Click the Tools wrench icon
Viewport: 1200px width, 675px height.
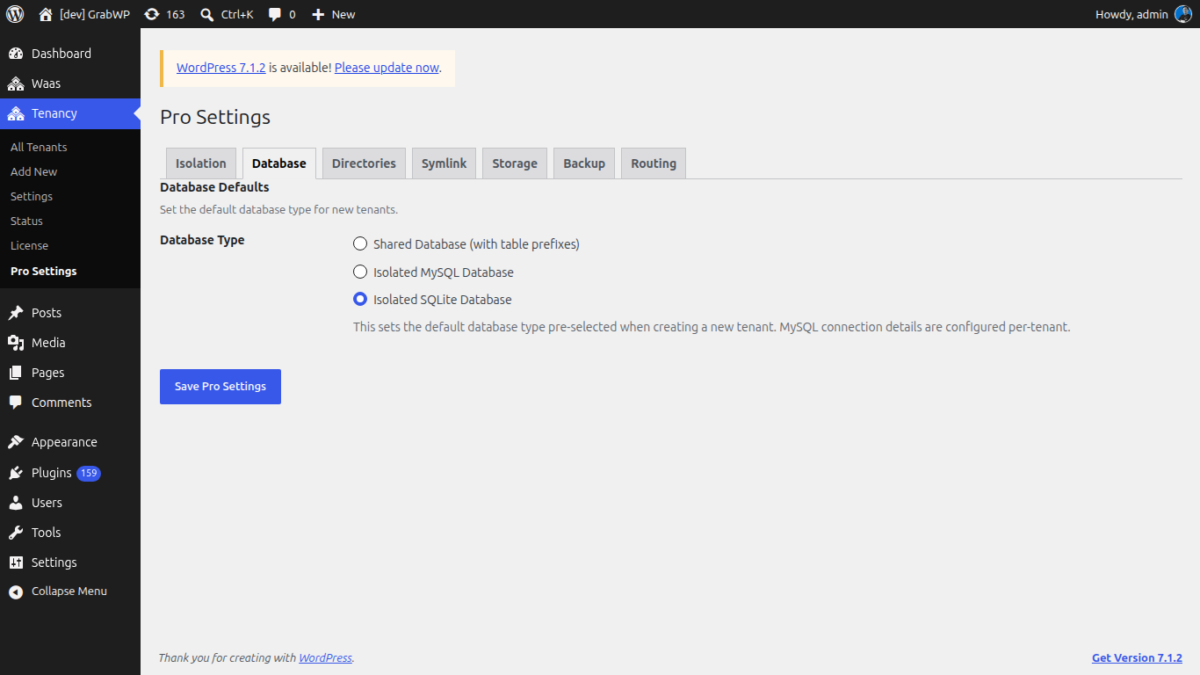click(16, 533)
